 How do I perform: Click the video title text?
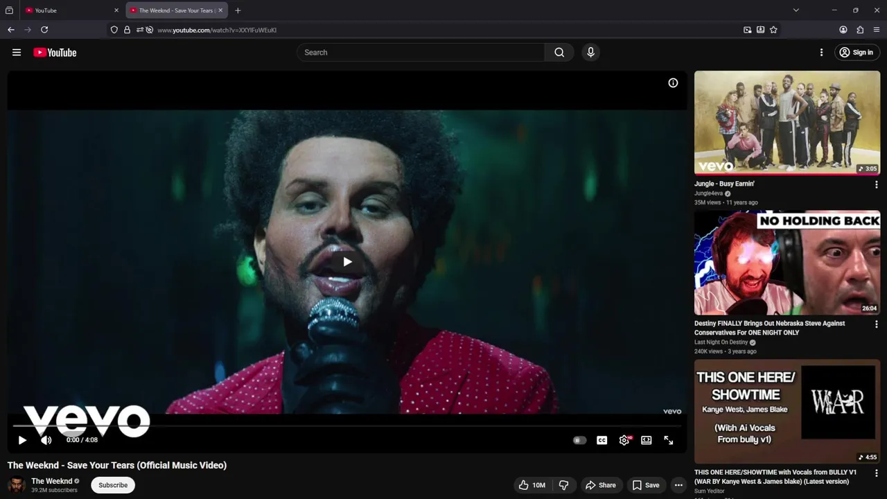(x=117, y=465)
